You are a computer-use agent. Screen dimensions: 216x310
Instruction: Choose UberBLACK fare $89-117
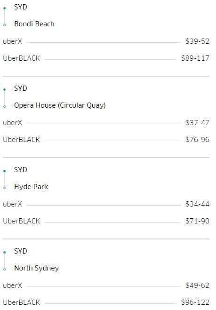(x=106, y=58)
